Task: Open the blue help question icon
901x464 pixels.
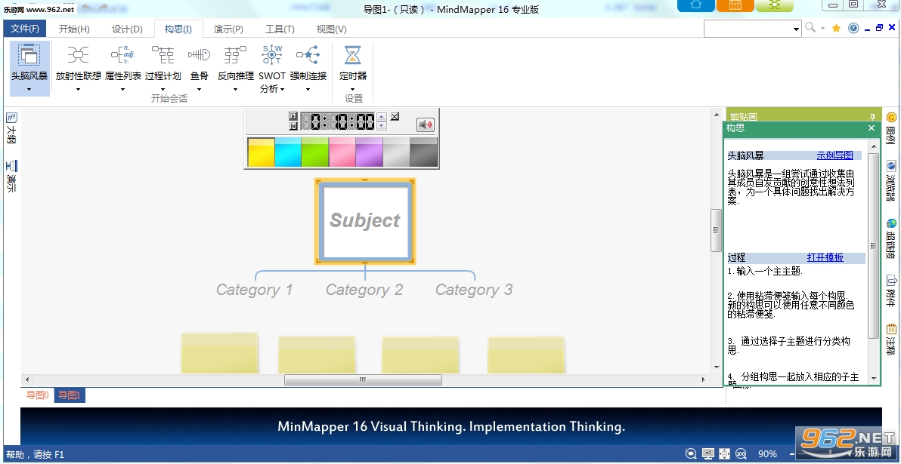Action: tap(853, 28)
